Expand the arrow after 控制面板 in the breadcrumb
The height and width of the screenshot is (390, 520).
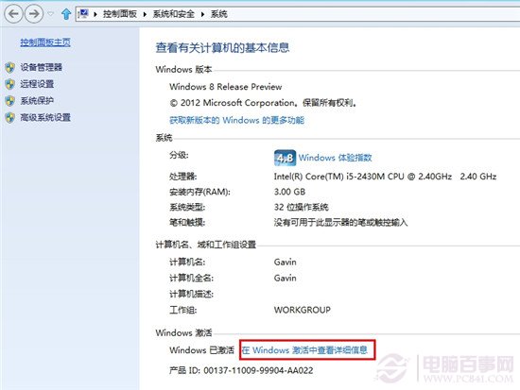tap(145, 14)
